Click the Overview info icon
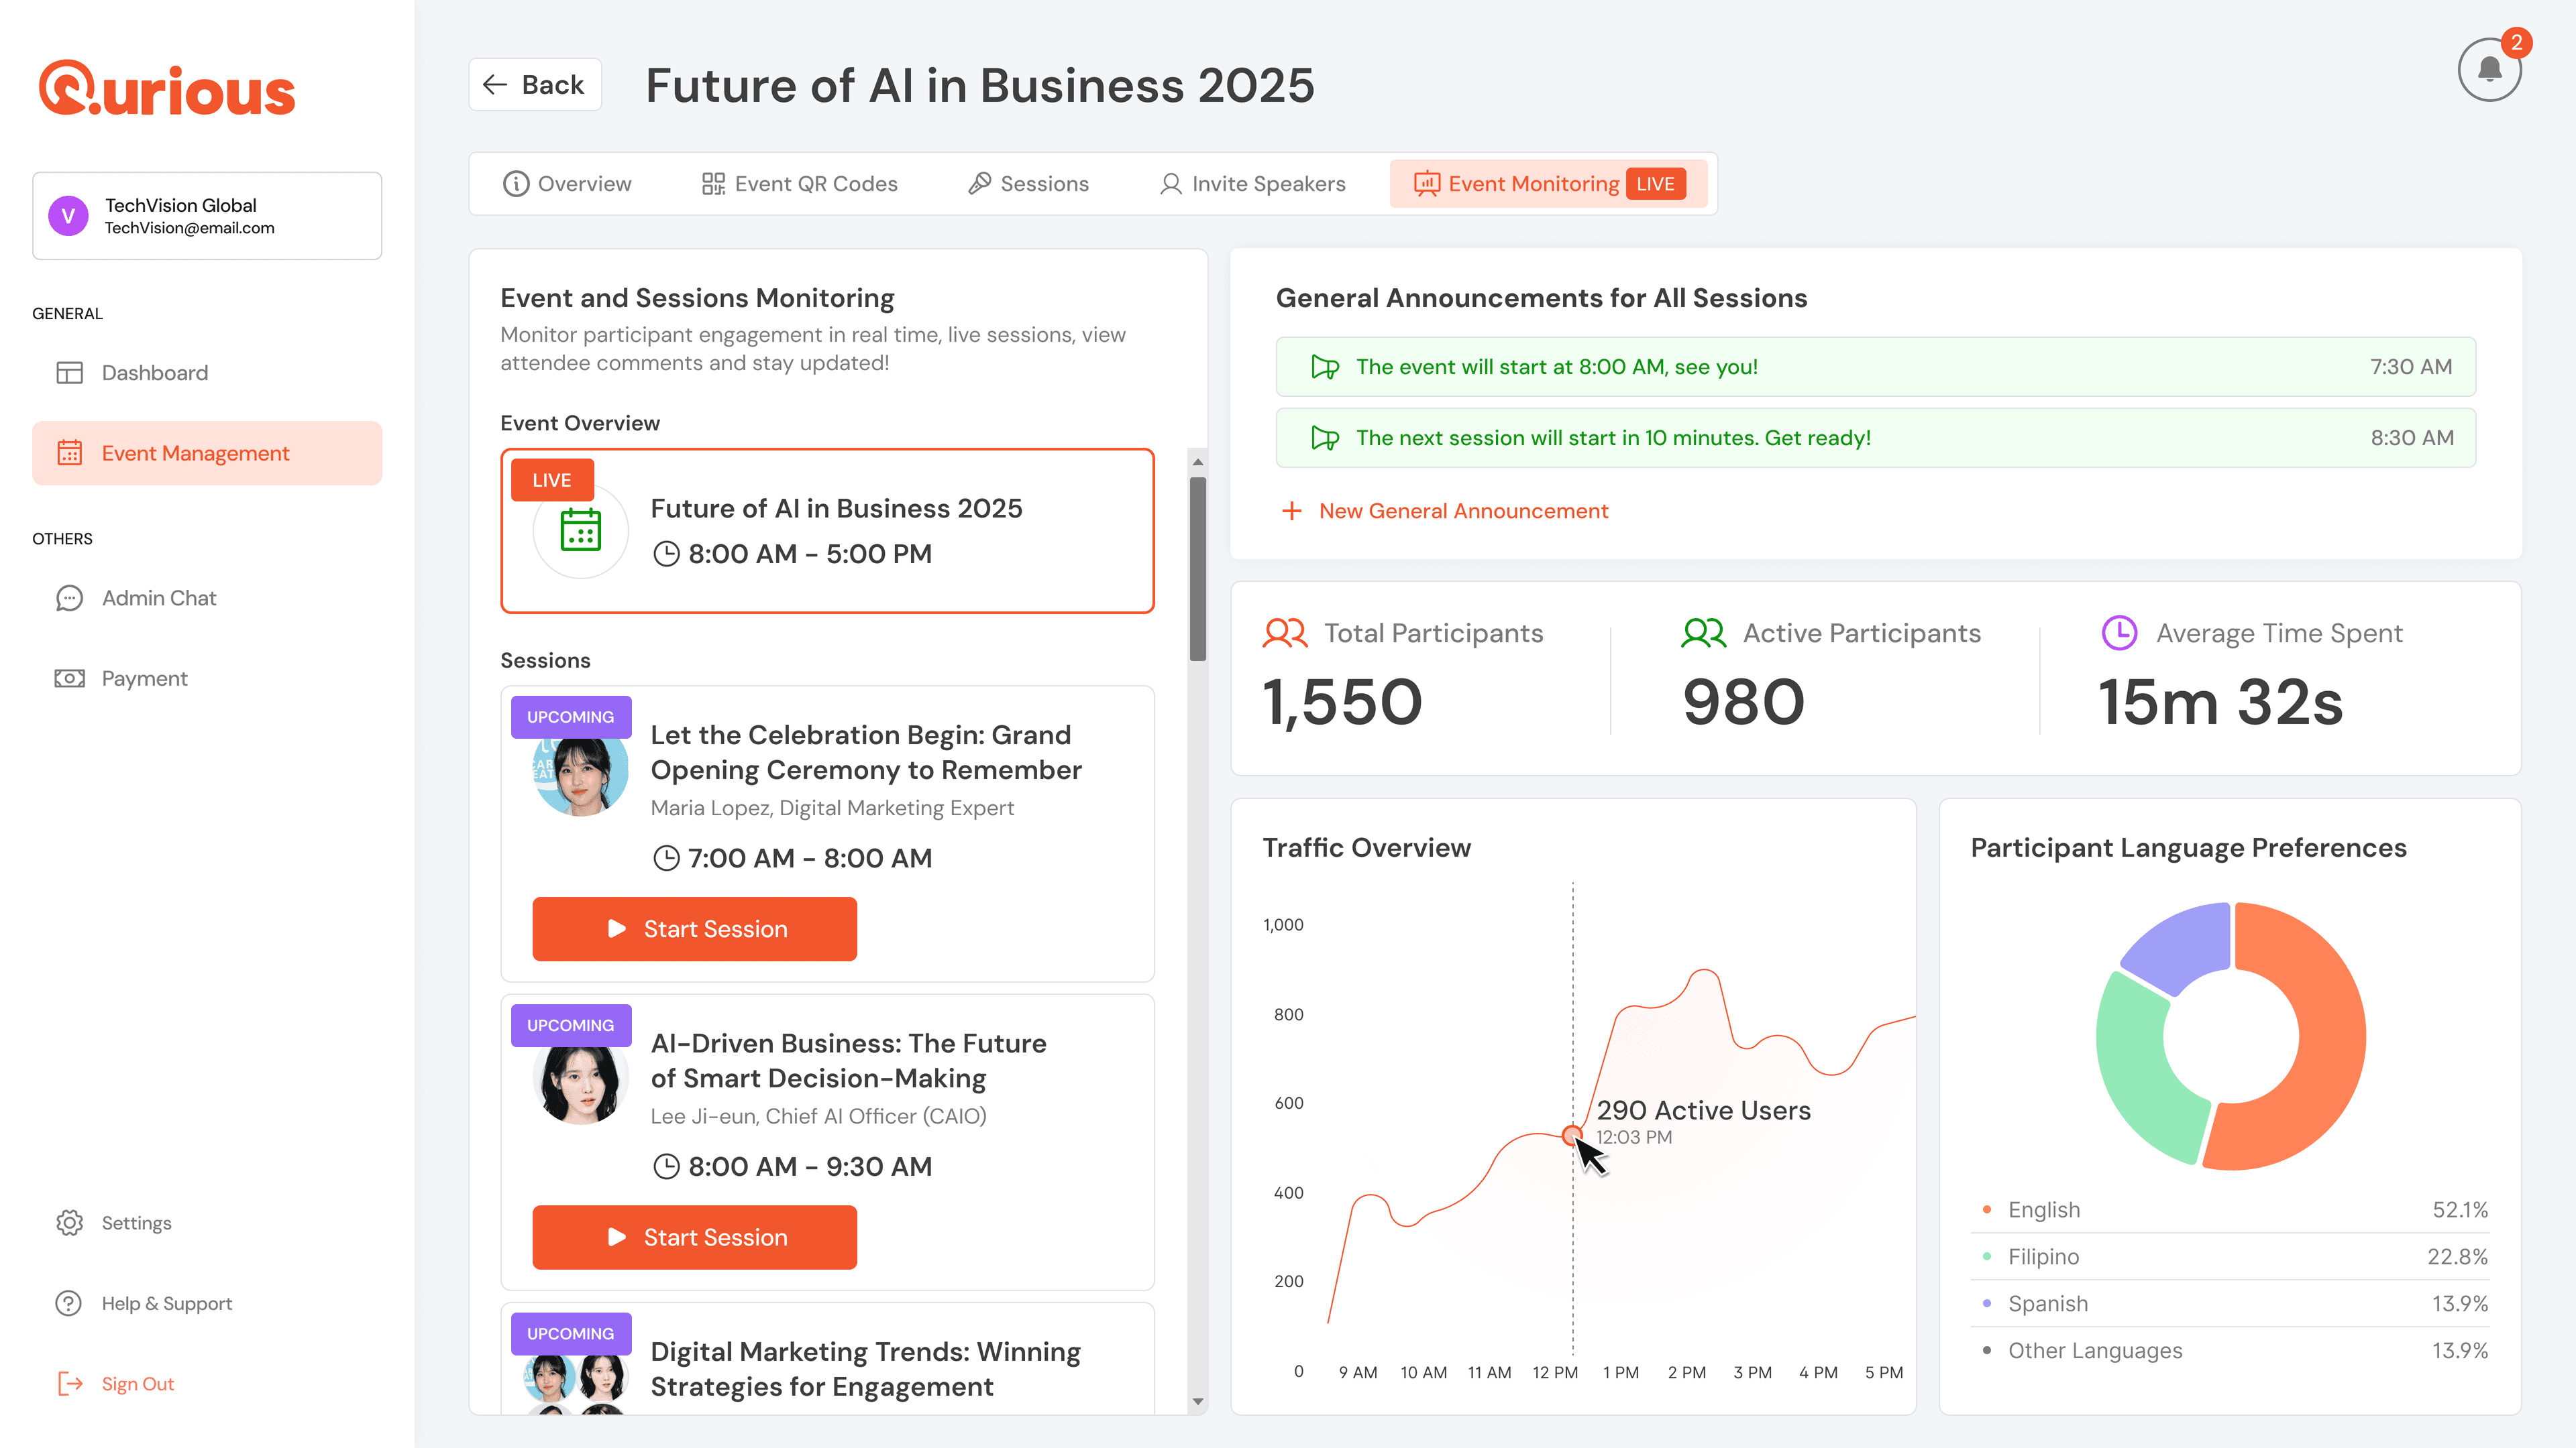Viewport: 2576px width, 1448px height. coord(515,184)
